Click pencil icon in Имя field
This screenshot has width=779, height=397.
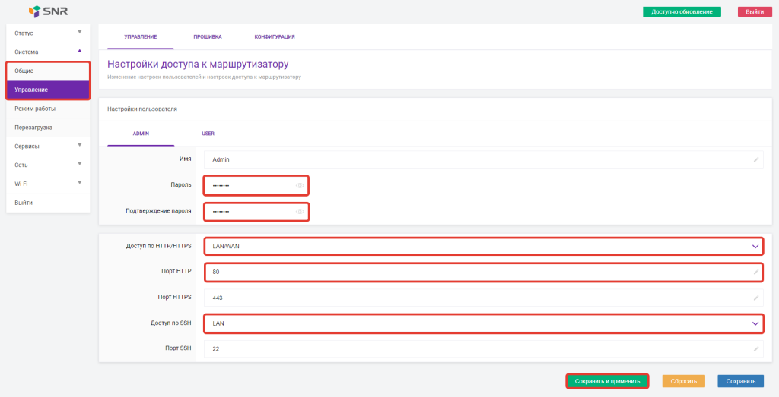pyautogui.click(x=755, y=159)
